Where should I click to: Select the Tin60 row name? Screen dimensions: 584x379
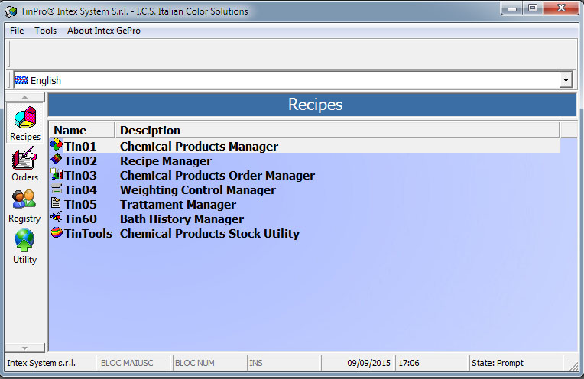click(x=80, y=219)
